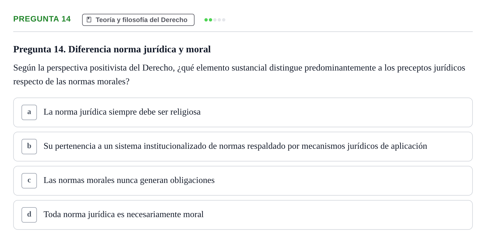The width and height of the screenshot is (486, 243).
Task: Select answer letter box a
Action: pyautogui.click(x=29, y=112)
